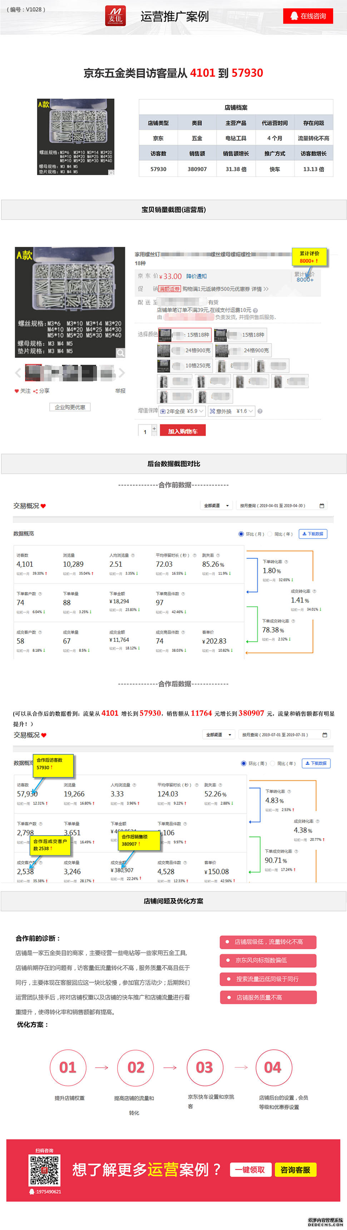Select 同比(年) radio in the 合作前数据 panel

tap(270, 534)
